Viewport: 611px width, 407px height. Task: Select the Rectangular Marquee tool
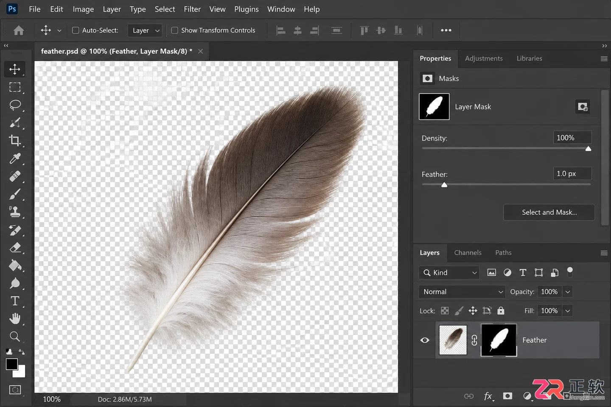pos(15,87)
